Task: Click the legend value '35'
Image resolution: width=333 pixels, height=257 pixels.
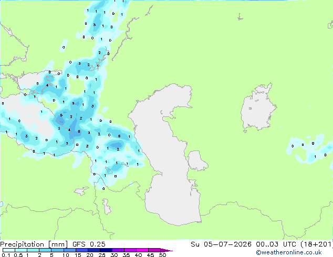Action: pos(126,255)
